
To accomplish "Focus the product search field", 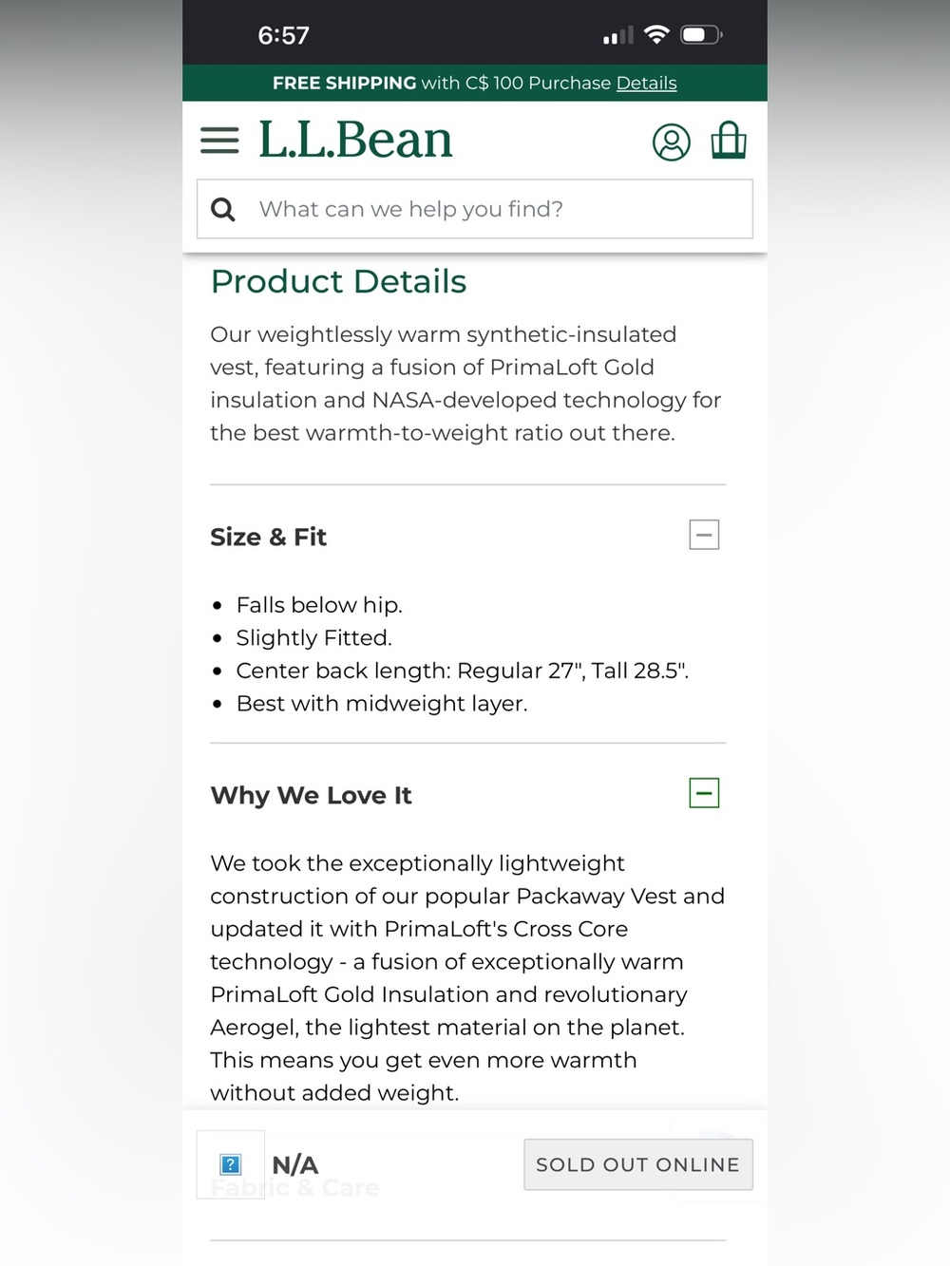I will 475,209.
